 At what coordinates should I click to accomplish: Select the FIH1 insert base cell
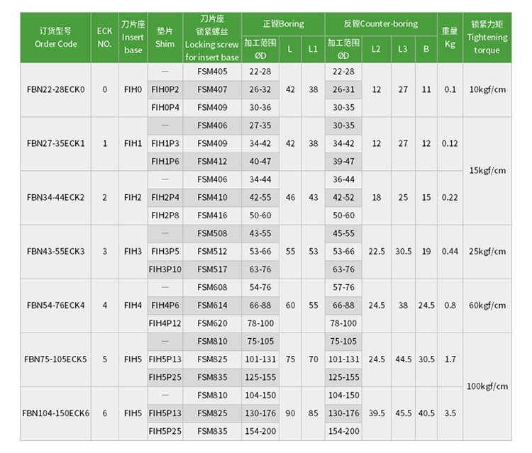pyautogui.click(x=133, y=144)
